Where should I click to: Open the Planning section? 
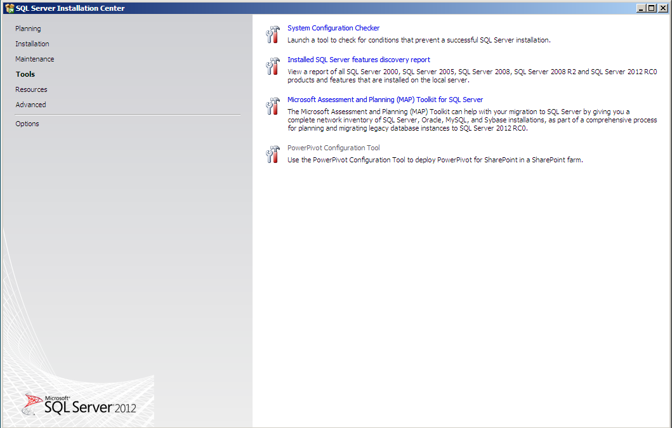27,28
